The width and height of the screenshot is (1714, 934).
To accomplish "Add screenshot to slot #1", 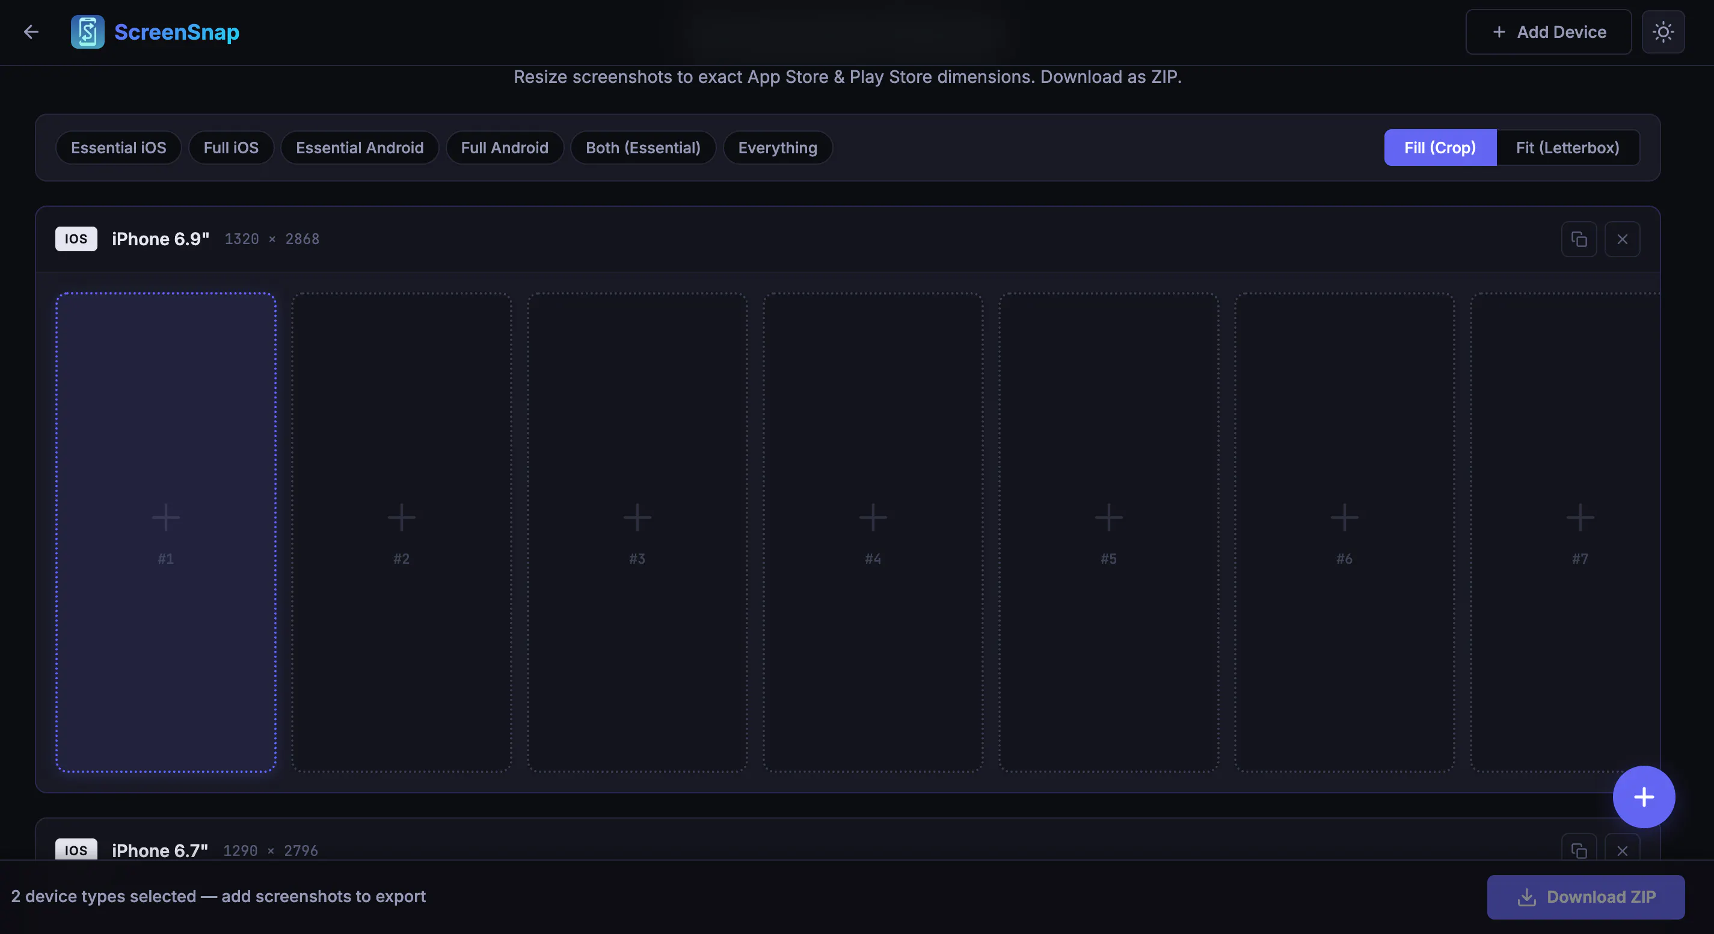I will tap(165, 533).
